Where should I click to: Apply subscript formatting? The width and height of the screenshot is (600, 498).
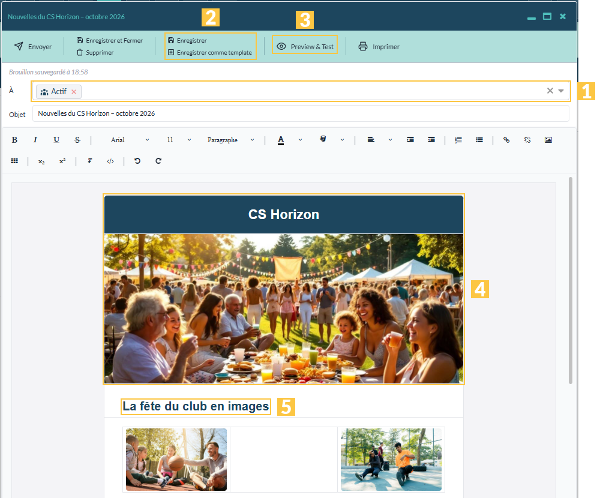click(x=41, y=161)
